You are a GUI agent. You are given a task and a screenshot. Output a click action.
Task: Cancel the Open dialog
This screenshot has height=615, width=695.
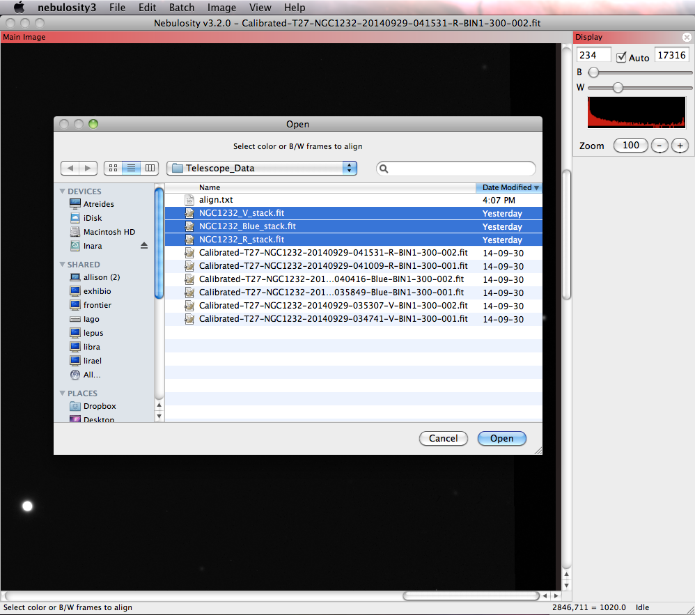click(x=443, y=438)
